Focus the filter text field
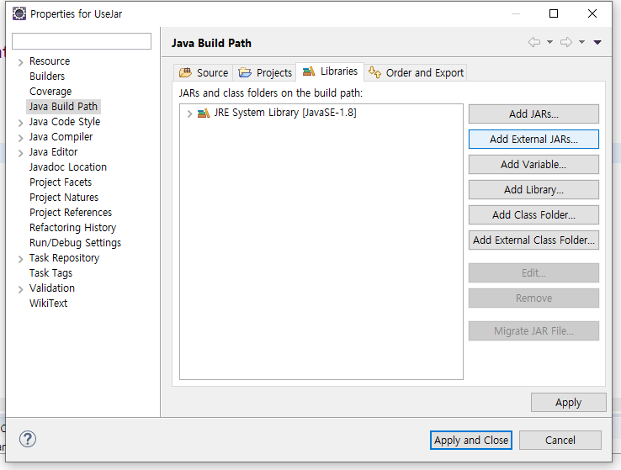 (x=82, y=41)
